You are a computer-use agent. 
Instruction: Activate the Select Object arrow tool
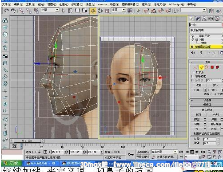pyautogui.click(x=63, y=11)
